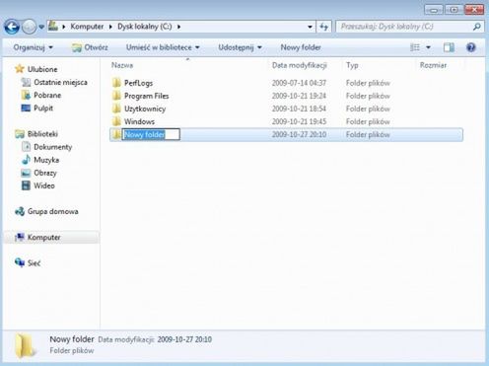The height and width of the screenshot is (366, 489).
Task: Click the date 2009-07-14 04:37
Action: tap(299, 83)
